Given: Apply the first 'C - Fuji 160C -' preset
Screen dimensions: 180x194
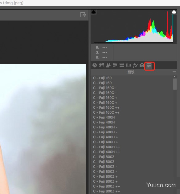Looking at the screenshot, I should 105,88.
